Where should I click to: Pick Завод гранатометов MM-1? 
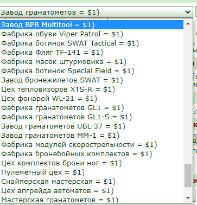tap(92, 136)
